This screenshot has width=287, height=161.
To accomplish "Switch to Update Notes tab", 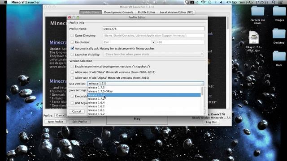I will point(90,12).
